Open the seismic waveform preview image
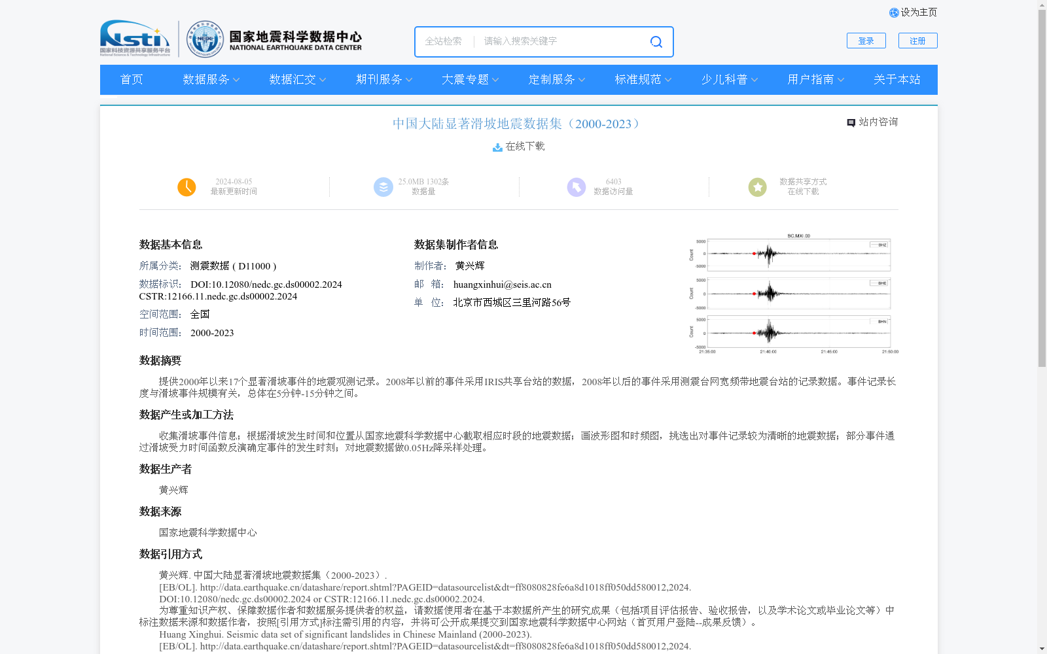 coord(792,294)
